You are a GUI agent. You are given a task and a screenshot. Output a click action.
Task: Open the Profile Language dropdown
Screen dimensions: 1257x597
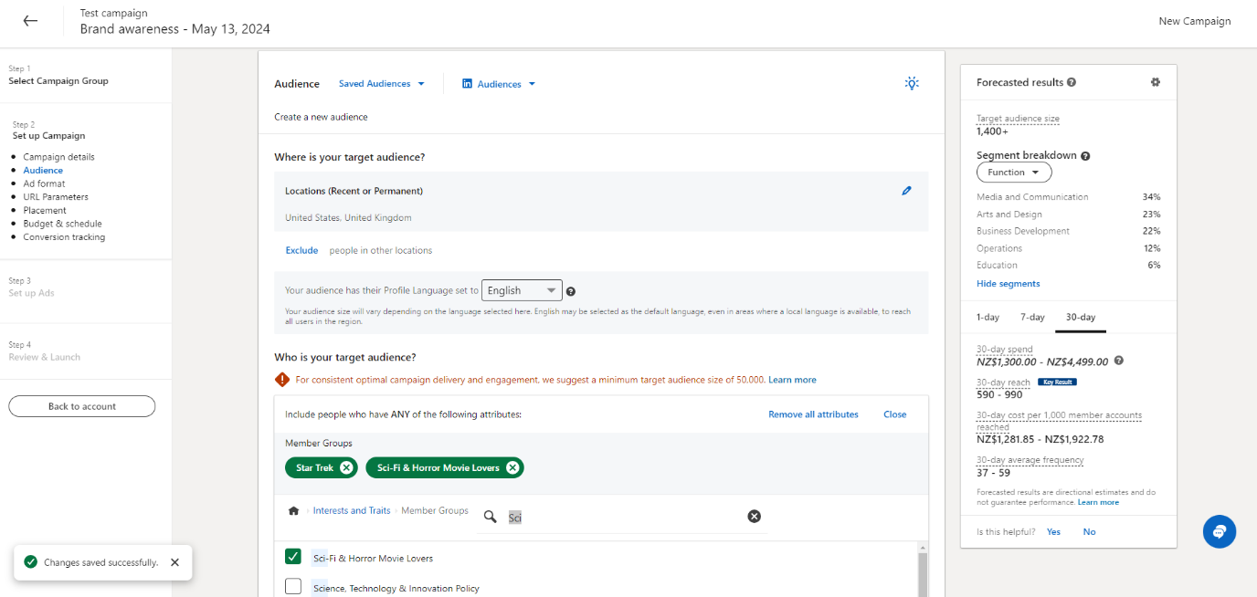click(522, 290)
